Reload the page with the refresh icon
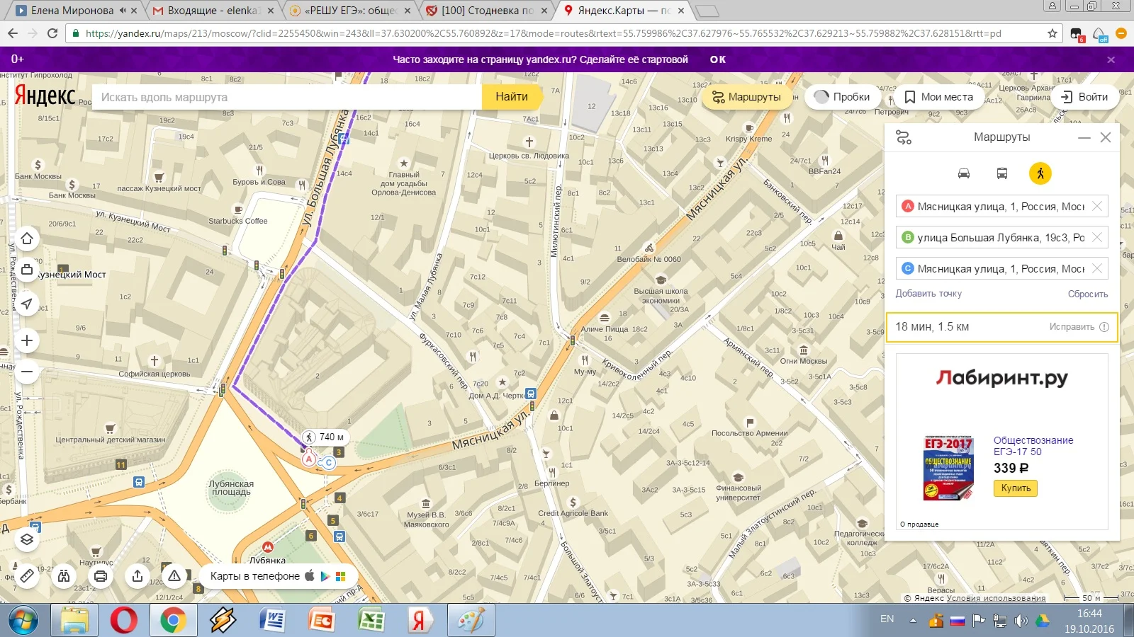The image size is (1134, 637). (52, 33)
